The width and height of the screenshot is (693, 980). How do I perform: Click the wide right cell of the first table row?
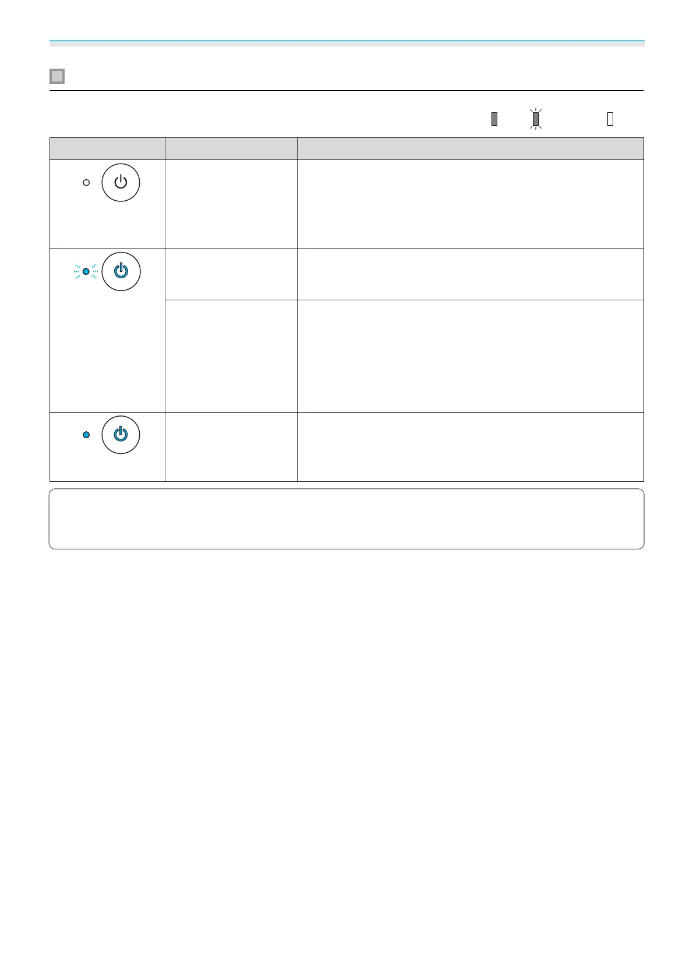pos(470,204)
